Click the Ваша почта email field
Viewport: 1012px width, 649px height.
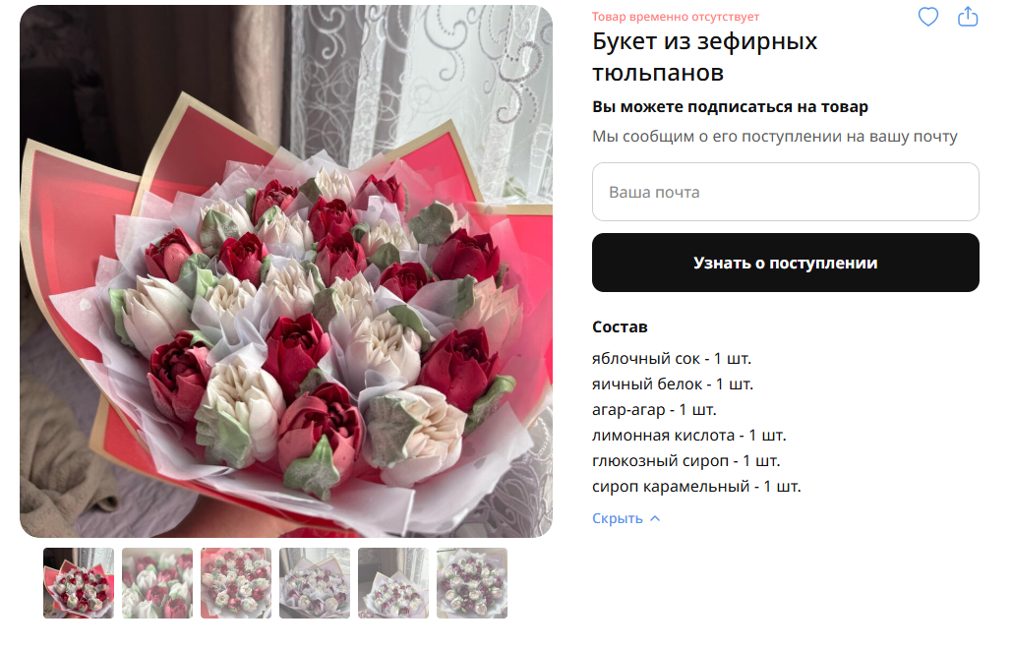coord(786,193)
